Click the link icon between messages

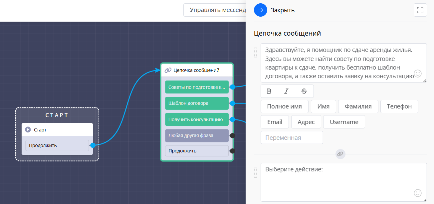(340, 154)
